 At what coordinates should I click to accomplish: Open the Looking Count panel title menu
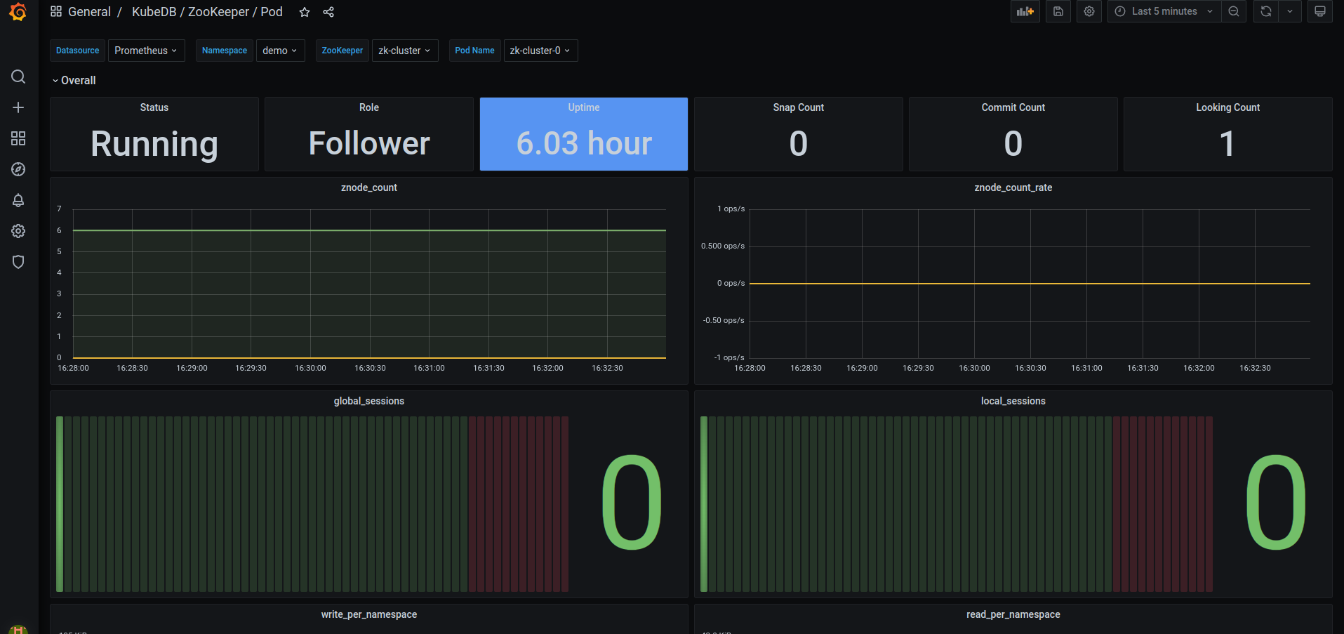(1228, 107)
